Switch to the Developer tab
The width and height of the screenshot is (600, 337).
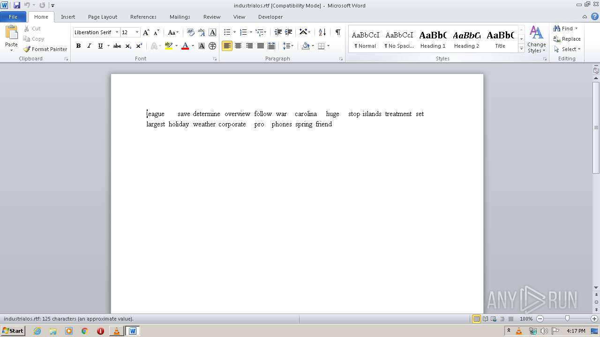[x=270, y=17]
